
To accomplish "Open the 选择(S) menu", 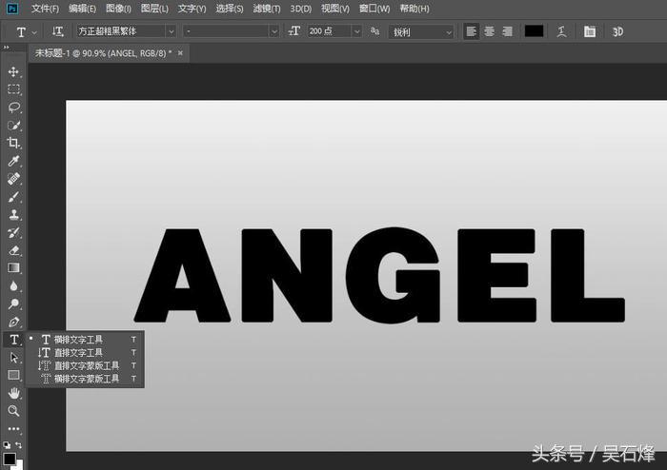I will [x=230, y=8].
